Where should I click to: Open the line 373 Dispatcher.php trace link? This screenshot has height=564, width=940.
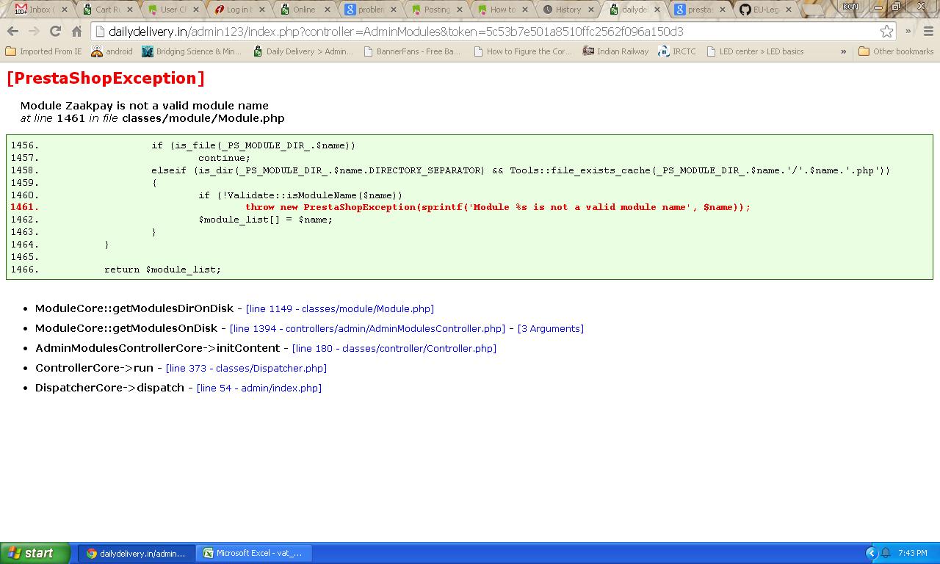[246, 369]
